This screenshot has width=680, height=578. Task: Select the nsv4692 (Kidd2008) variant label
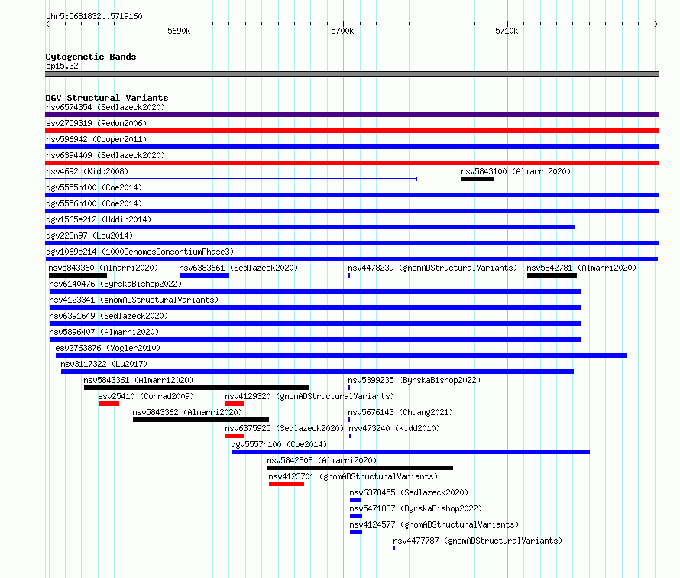point(87,171)
